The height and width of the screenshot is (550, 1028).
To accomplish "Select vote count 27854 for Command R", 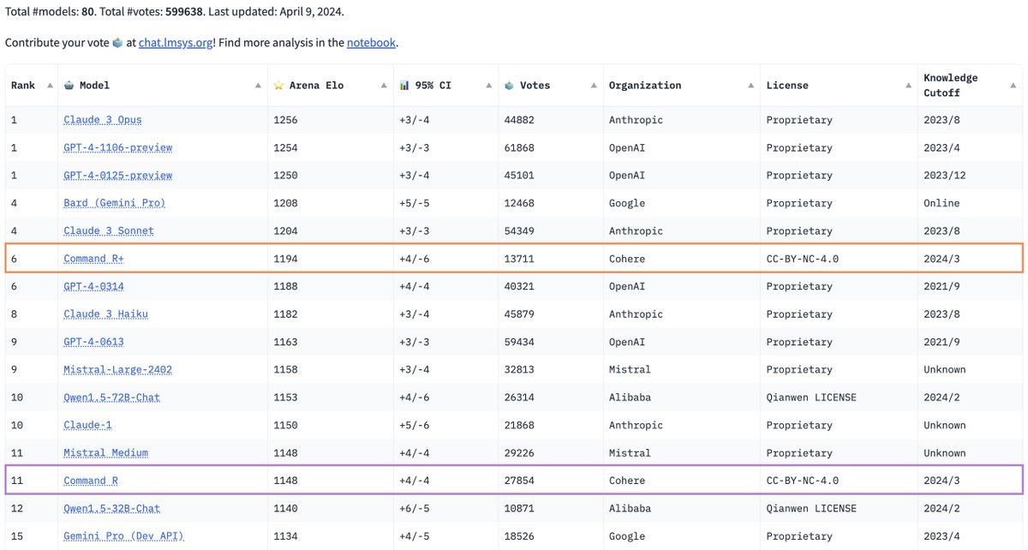I will point(519,481).
